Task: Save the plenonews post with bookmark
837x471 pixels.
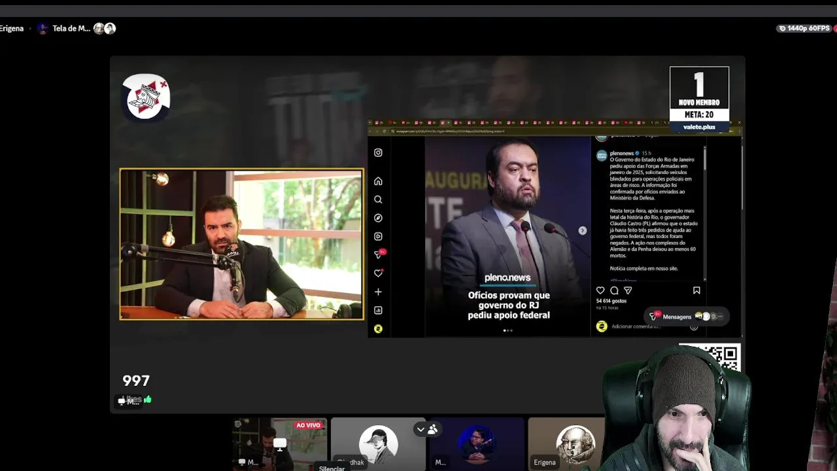Action: 696,290
